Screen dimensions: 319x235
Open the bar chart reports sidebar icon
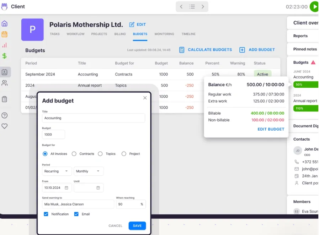point(5,45)
